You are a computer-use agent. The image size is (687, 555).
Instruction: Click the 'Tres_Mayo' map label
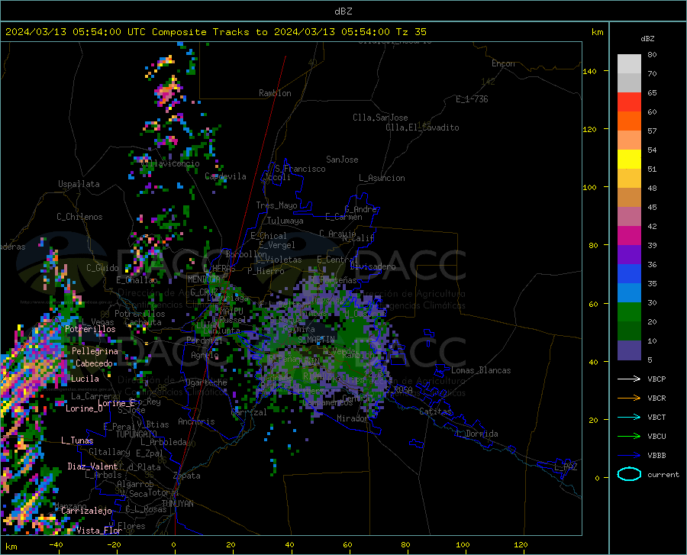pos(276,205)
